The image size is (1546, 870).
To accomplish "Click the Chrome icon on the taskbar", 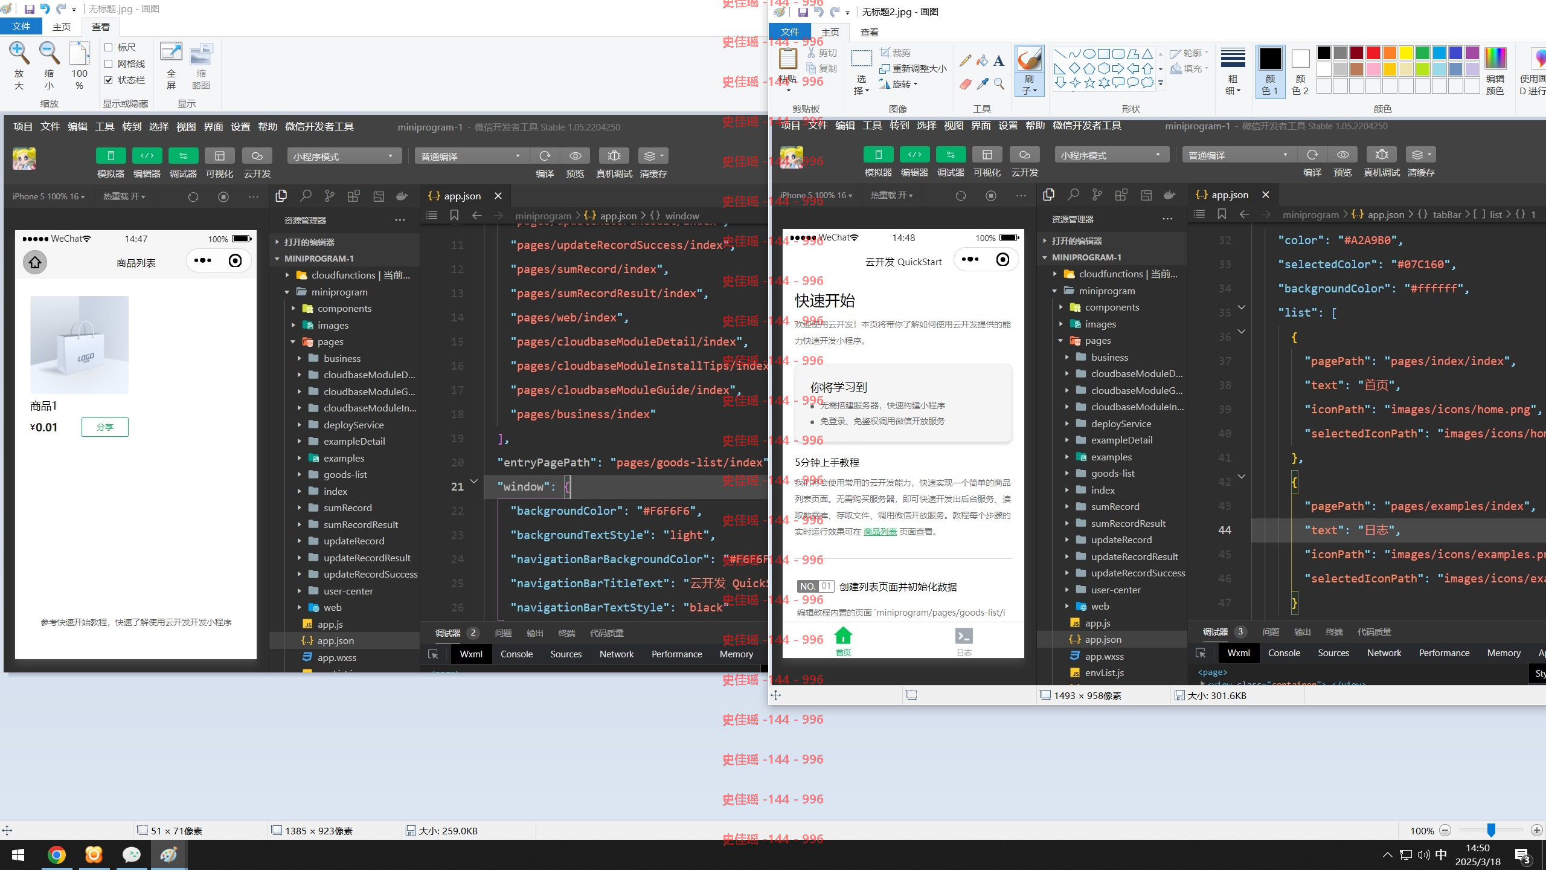I will (57, 855).
